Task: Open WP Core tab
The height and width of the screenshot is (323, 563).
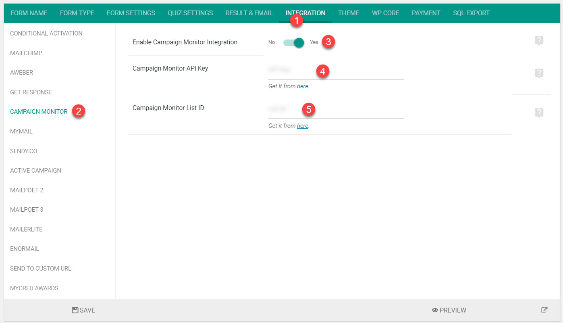Action: (386, 13)
